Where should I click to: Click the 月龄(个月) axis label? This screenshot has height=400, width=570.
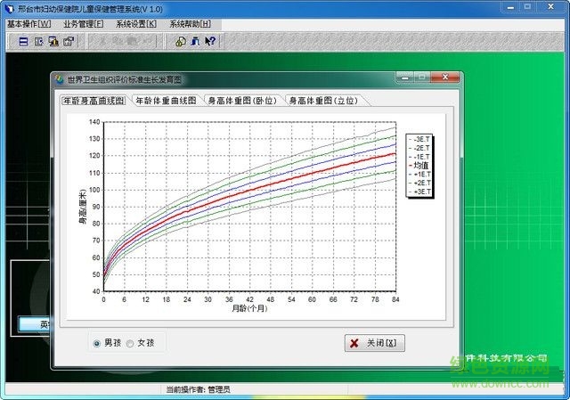point(249,309)
